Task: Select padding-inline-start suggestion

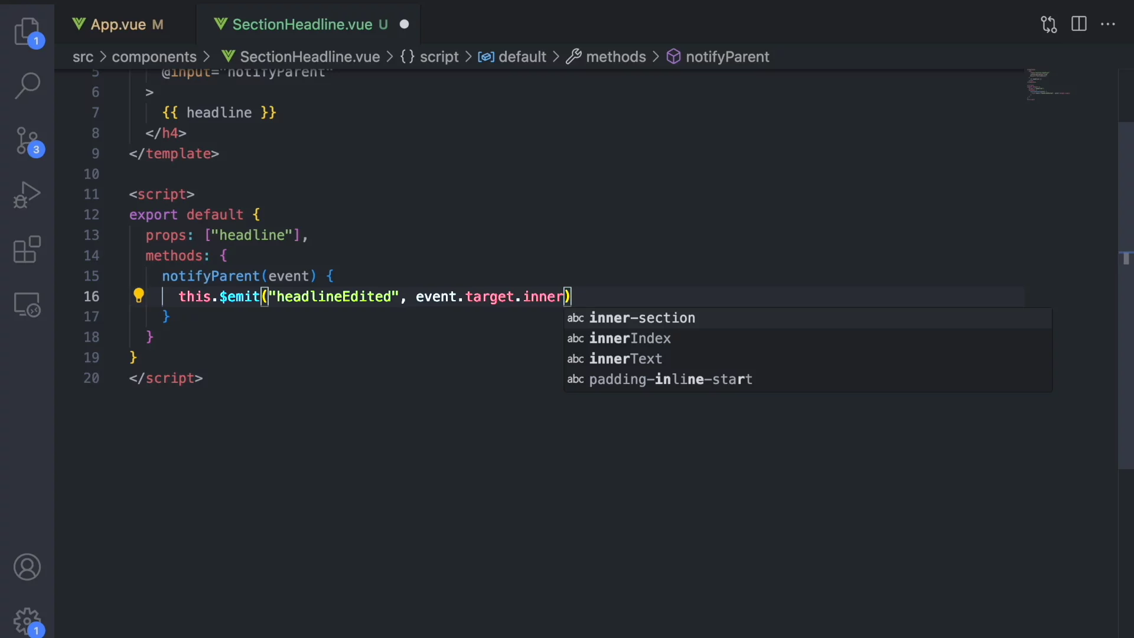Action: pyautogui.click(x=808, y=379)
